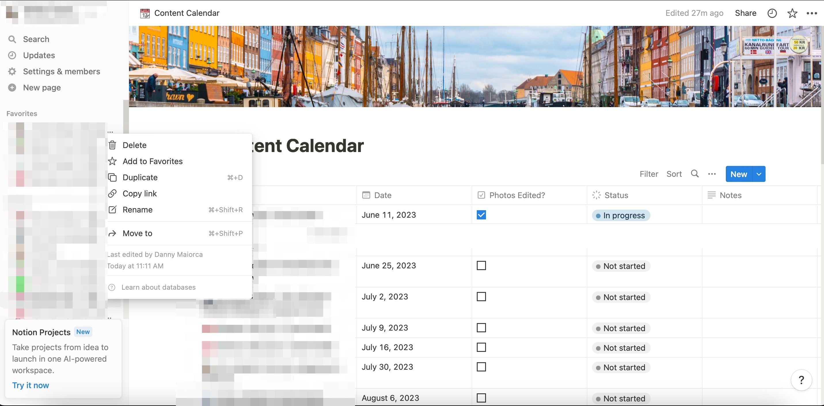Click the Add to Favorites menu item

[152, 161]
